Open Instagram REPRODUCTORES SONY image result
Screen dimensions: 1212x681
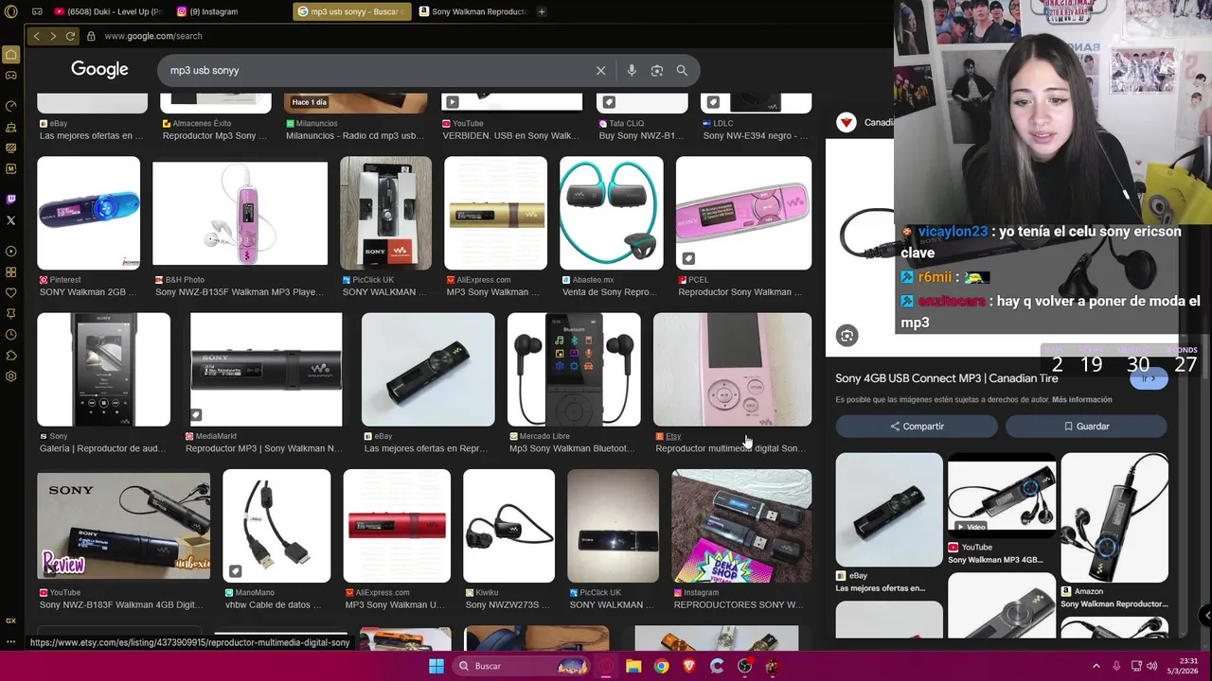741,526
